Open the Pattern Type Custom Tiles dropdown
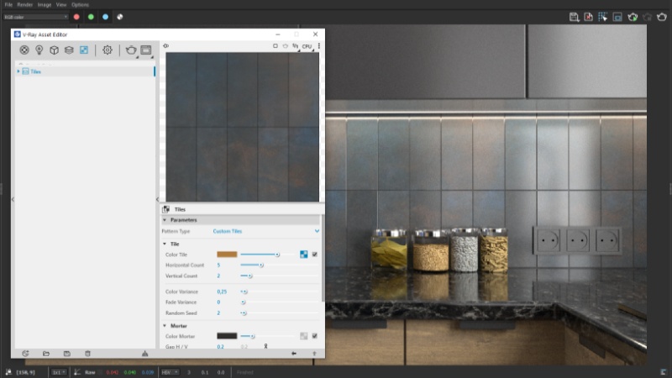This screenshot has height=378, width=672. point(266,231)
